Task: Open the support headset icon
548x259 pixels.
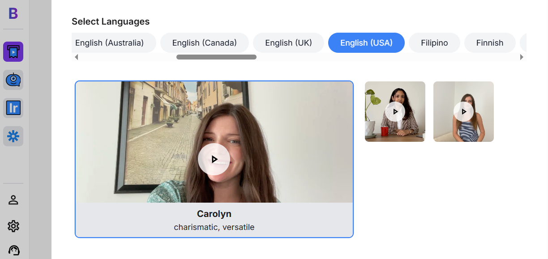Action: [13, 251]
